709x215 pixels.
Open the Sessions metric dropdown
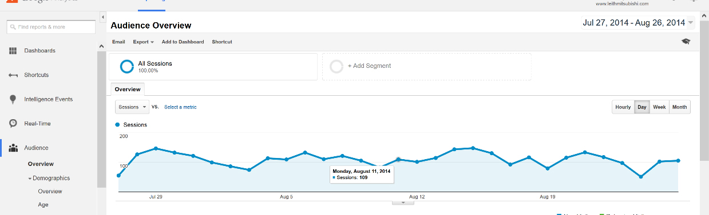[132, 107]
